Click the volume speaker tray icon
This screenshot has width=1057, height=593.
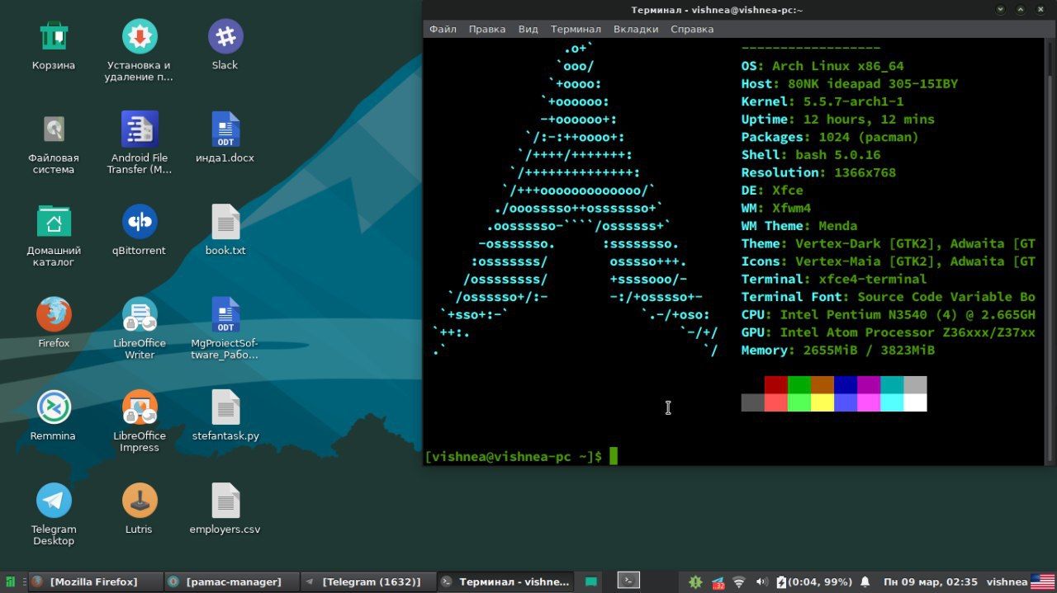pyautogui.click(x=761, y=582)
